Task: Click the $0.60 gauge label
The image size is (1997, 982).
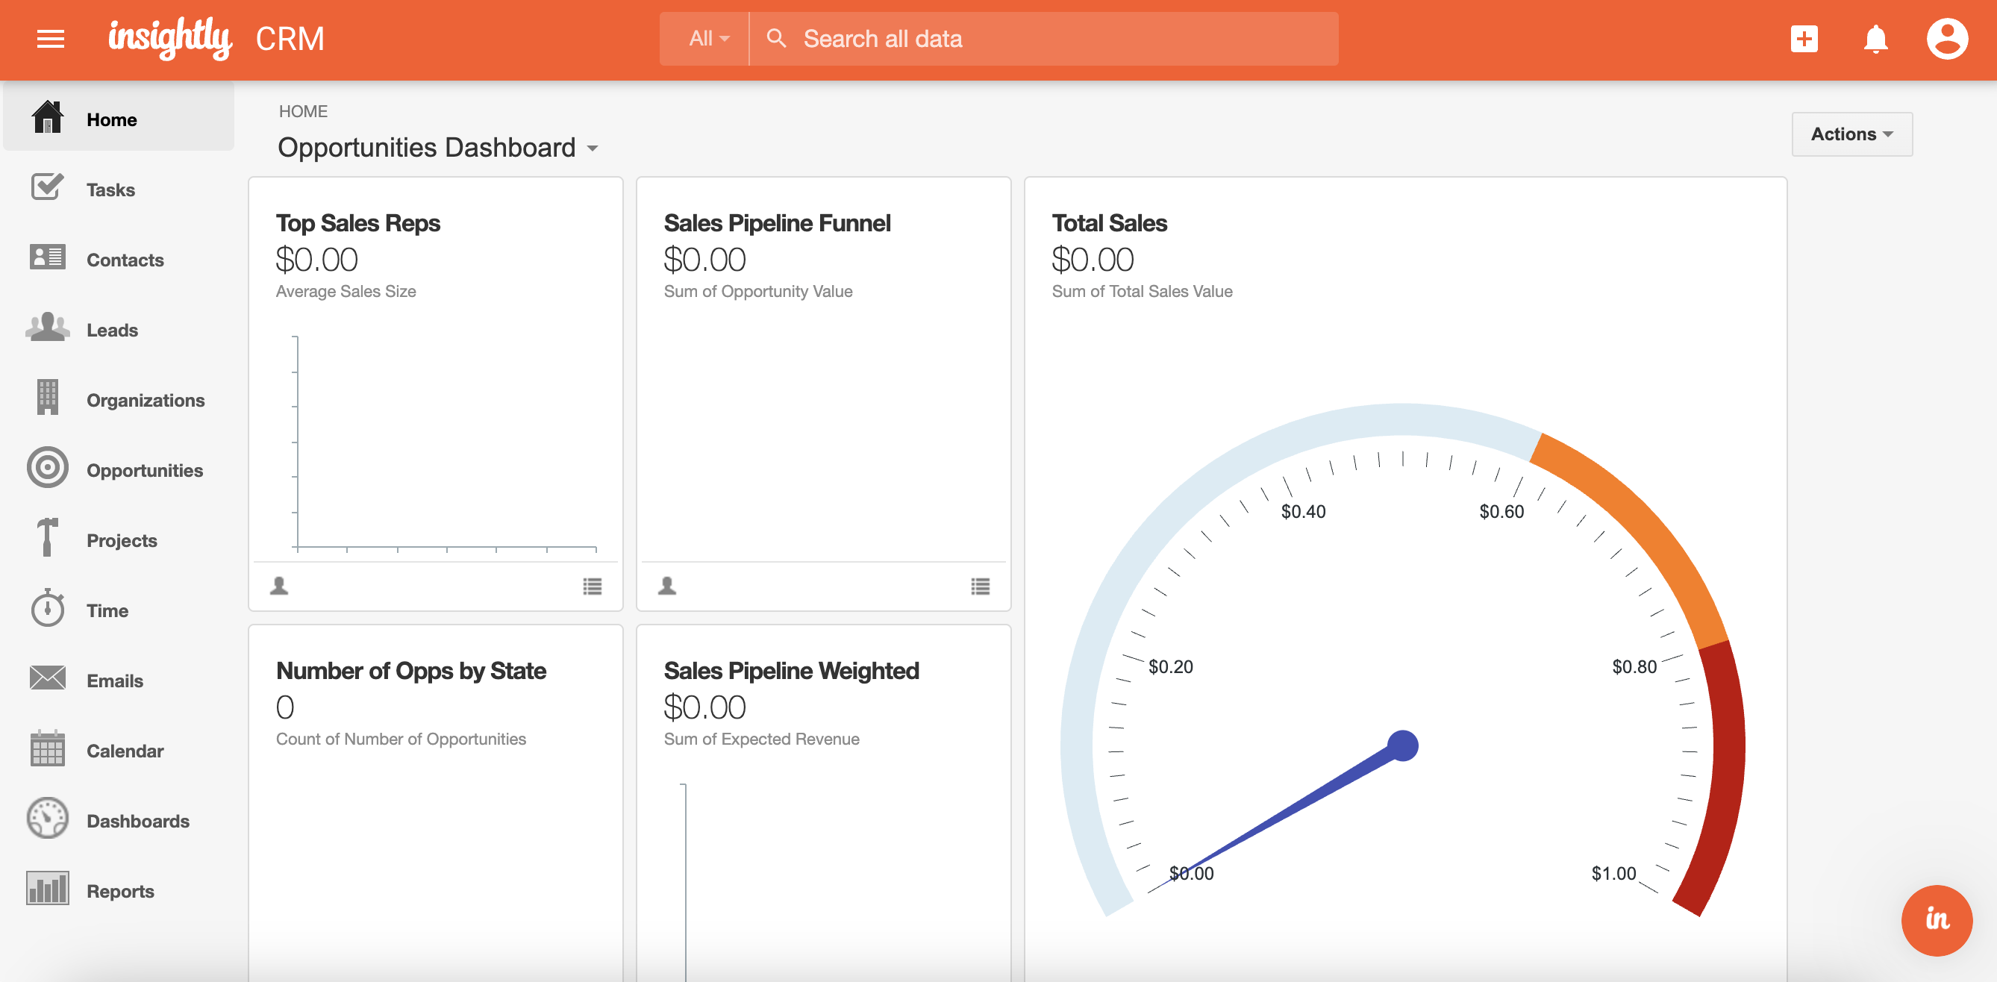Action: (x=1501, y=512)
